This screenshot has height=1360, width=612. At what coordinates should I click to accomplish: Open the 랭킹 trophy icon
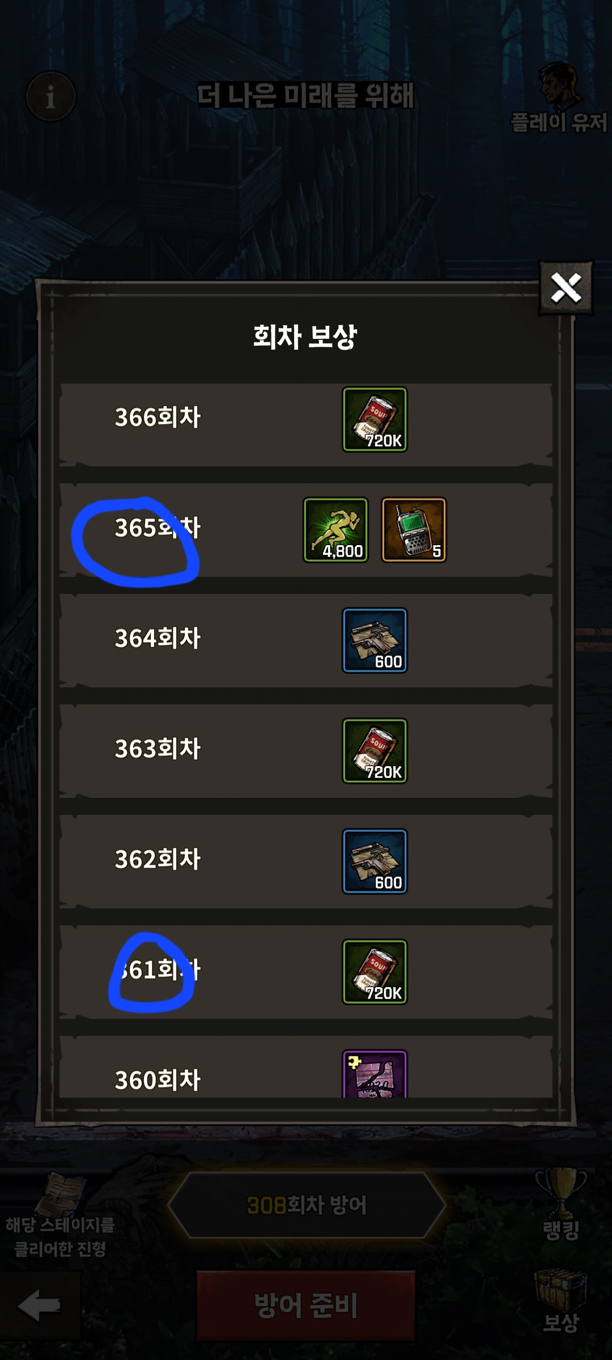[x=561, y=1204]
